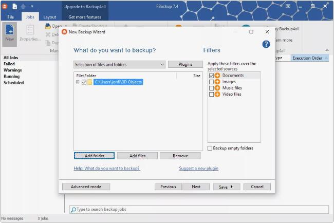Select Failed jobs filter
Screen dimensions: 334x223
coord(9,64)
